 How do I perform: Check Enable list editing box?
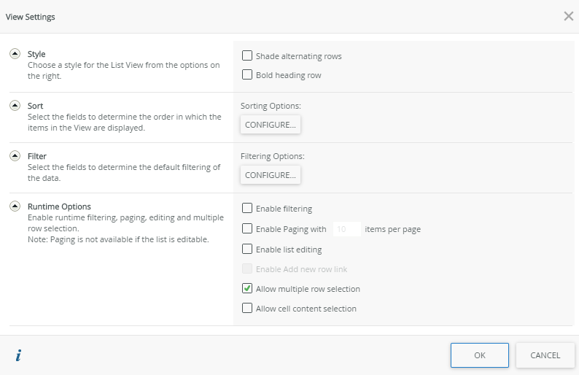(x=247, y=249)
